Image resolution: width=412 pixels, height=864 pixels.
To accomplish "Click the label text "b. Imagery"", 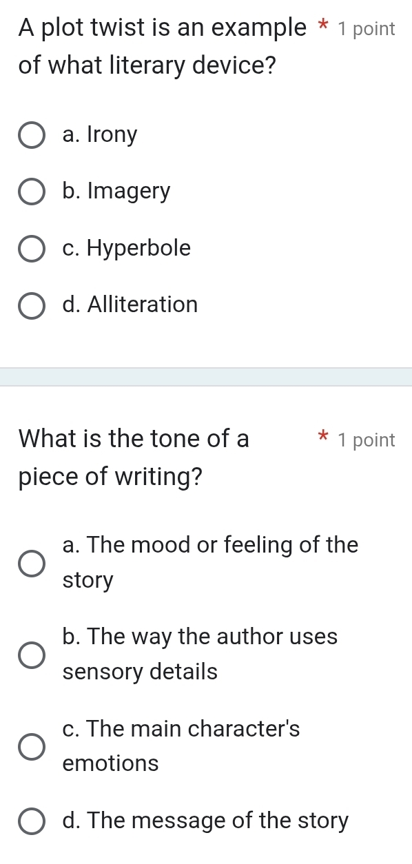I will click(115, 192).
